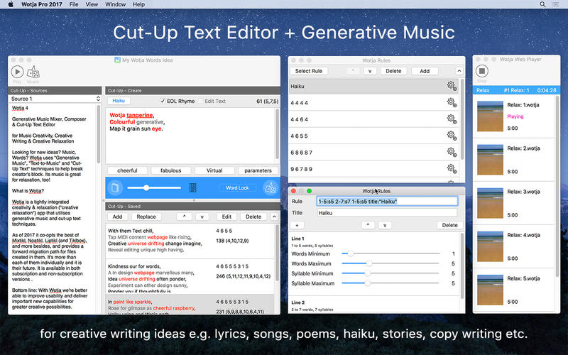Pick the word suggestion cheerful

[127, 170]
